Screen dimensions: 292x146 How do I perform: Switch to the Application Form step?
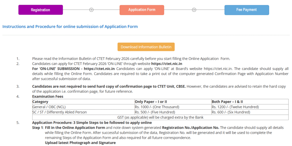coord(142,10)
